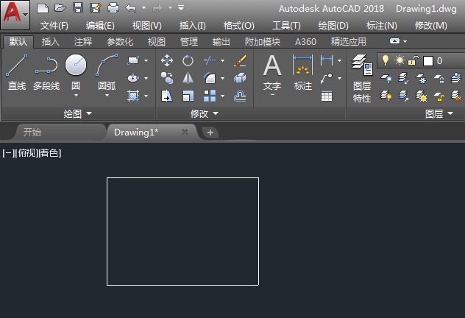The image size is (465, 318).
Task: Expand the 绘图 panel title
Action: coord(78,113)
